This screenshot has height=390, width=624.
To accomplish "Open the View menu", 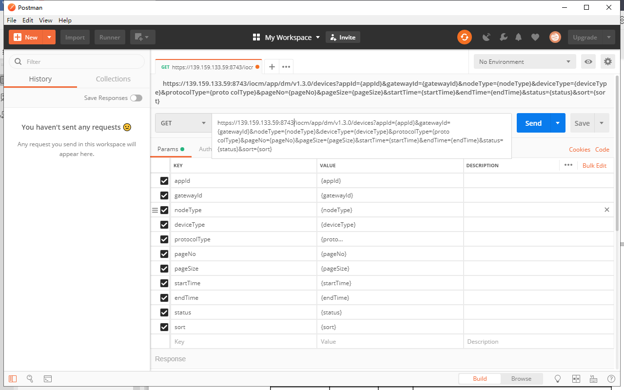I will [x=46, y=20].
